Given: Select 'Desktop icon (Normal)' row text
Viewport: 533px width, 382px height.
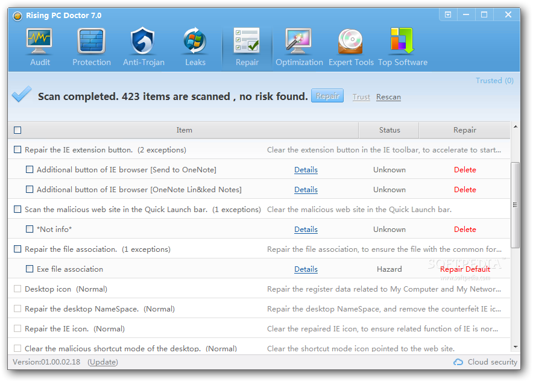Looking at the screenshot, I should click(66, 289).
